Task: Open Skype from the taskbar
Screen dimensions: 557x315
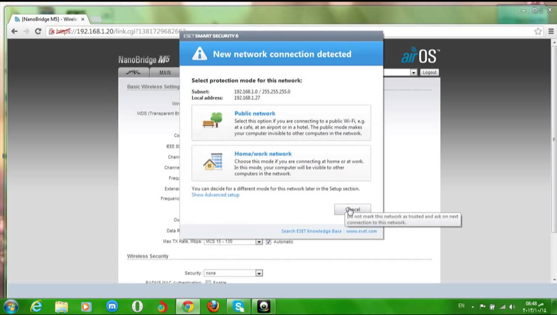Action: coord(239,307)
